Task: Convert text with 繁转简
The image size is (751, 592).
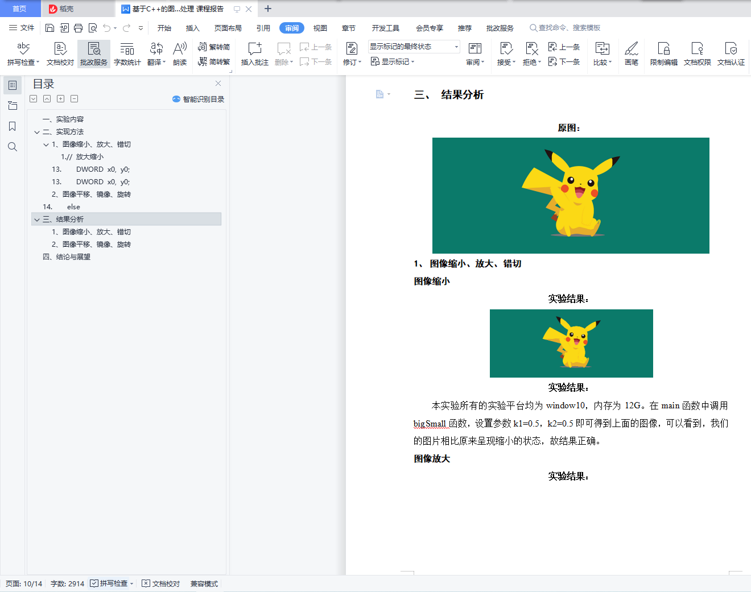Action: [x=214, y=47]
